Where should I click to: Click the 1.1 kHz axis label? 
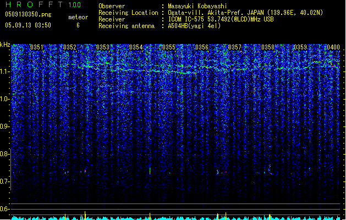(5, 71)
